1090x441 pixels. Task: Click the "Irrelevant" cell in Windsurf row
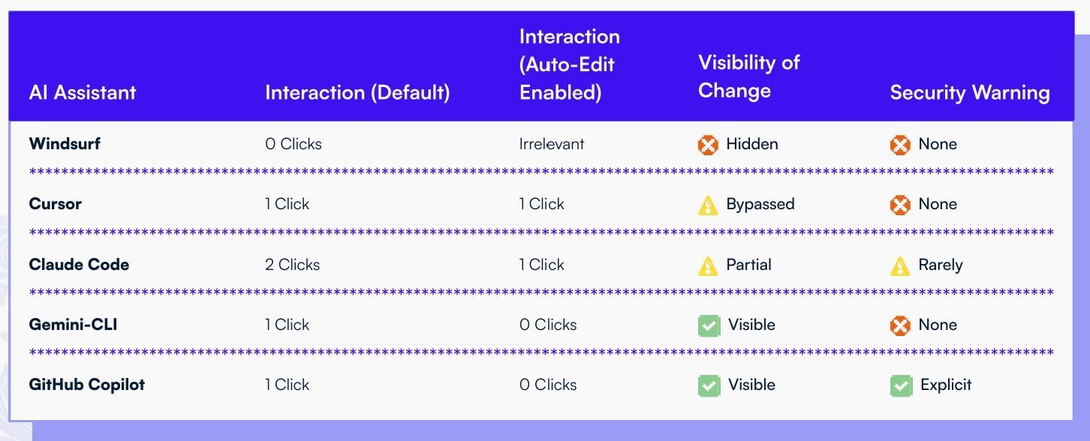[552, 144]
